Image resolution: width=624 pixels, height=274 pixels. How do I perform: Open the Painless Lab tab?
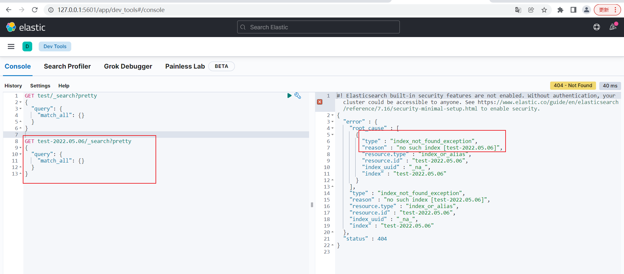click(x=185, y=66)
